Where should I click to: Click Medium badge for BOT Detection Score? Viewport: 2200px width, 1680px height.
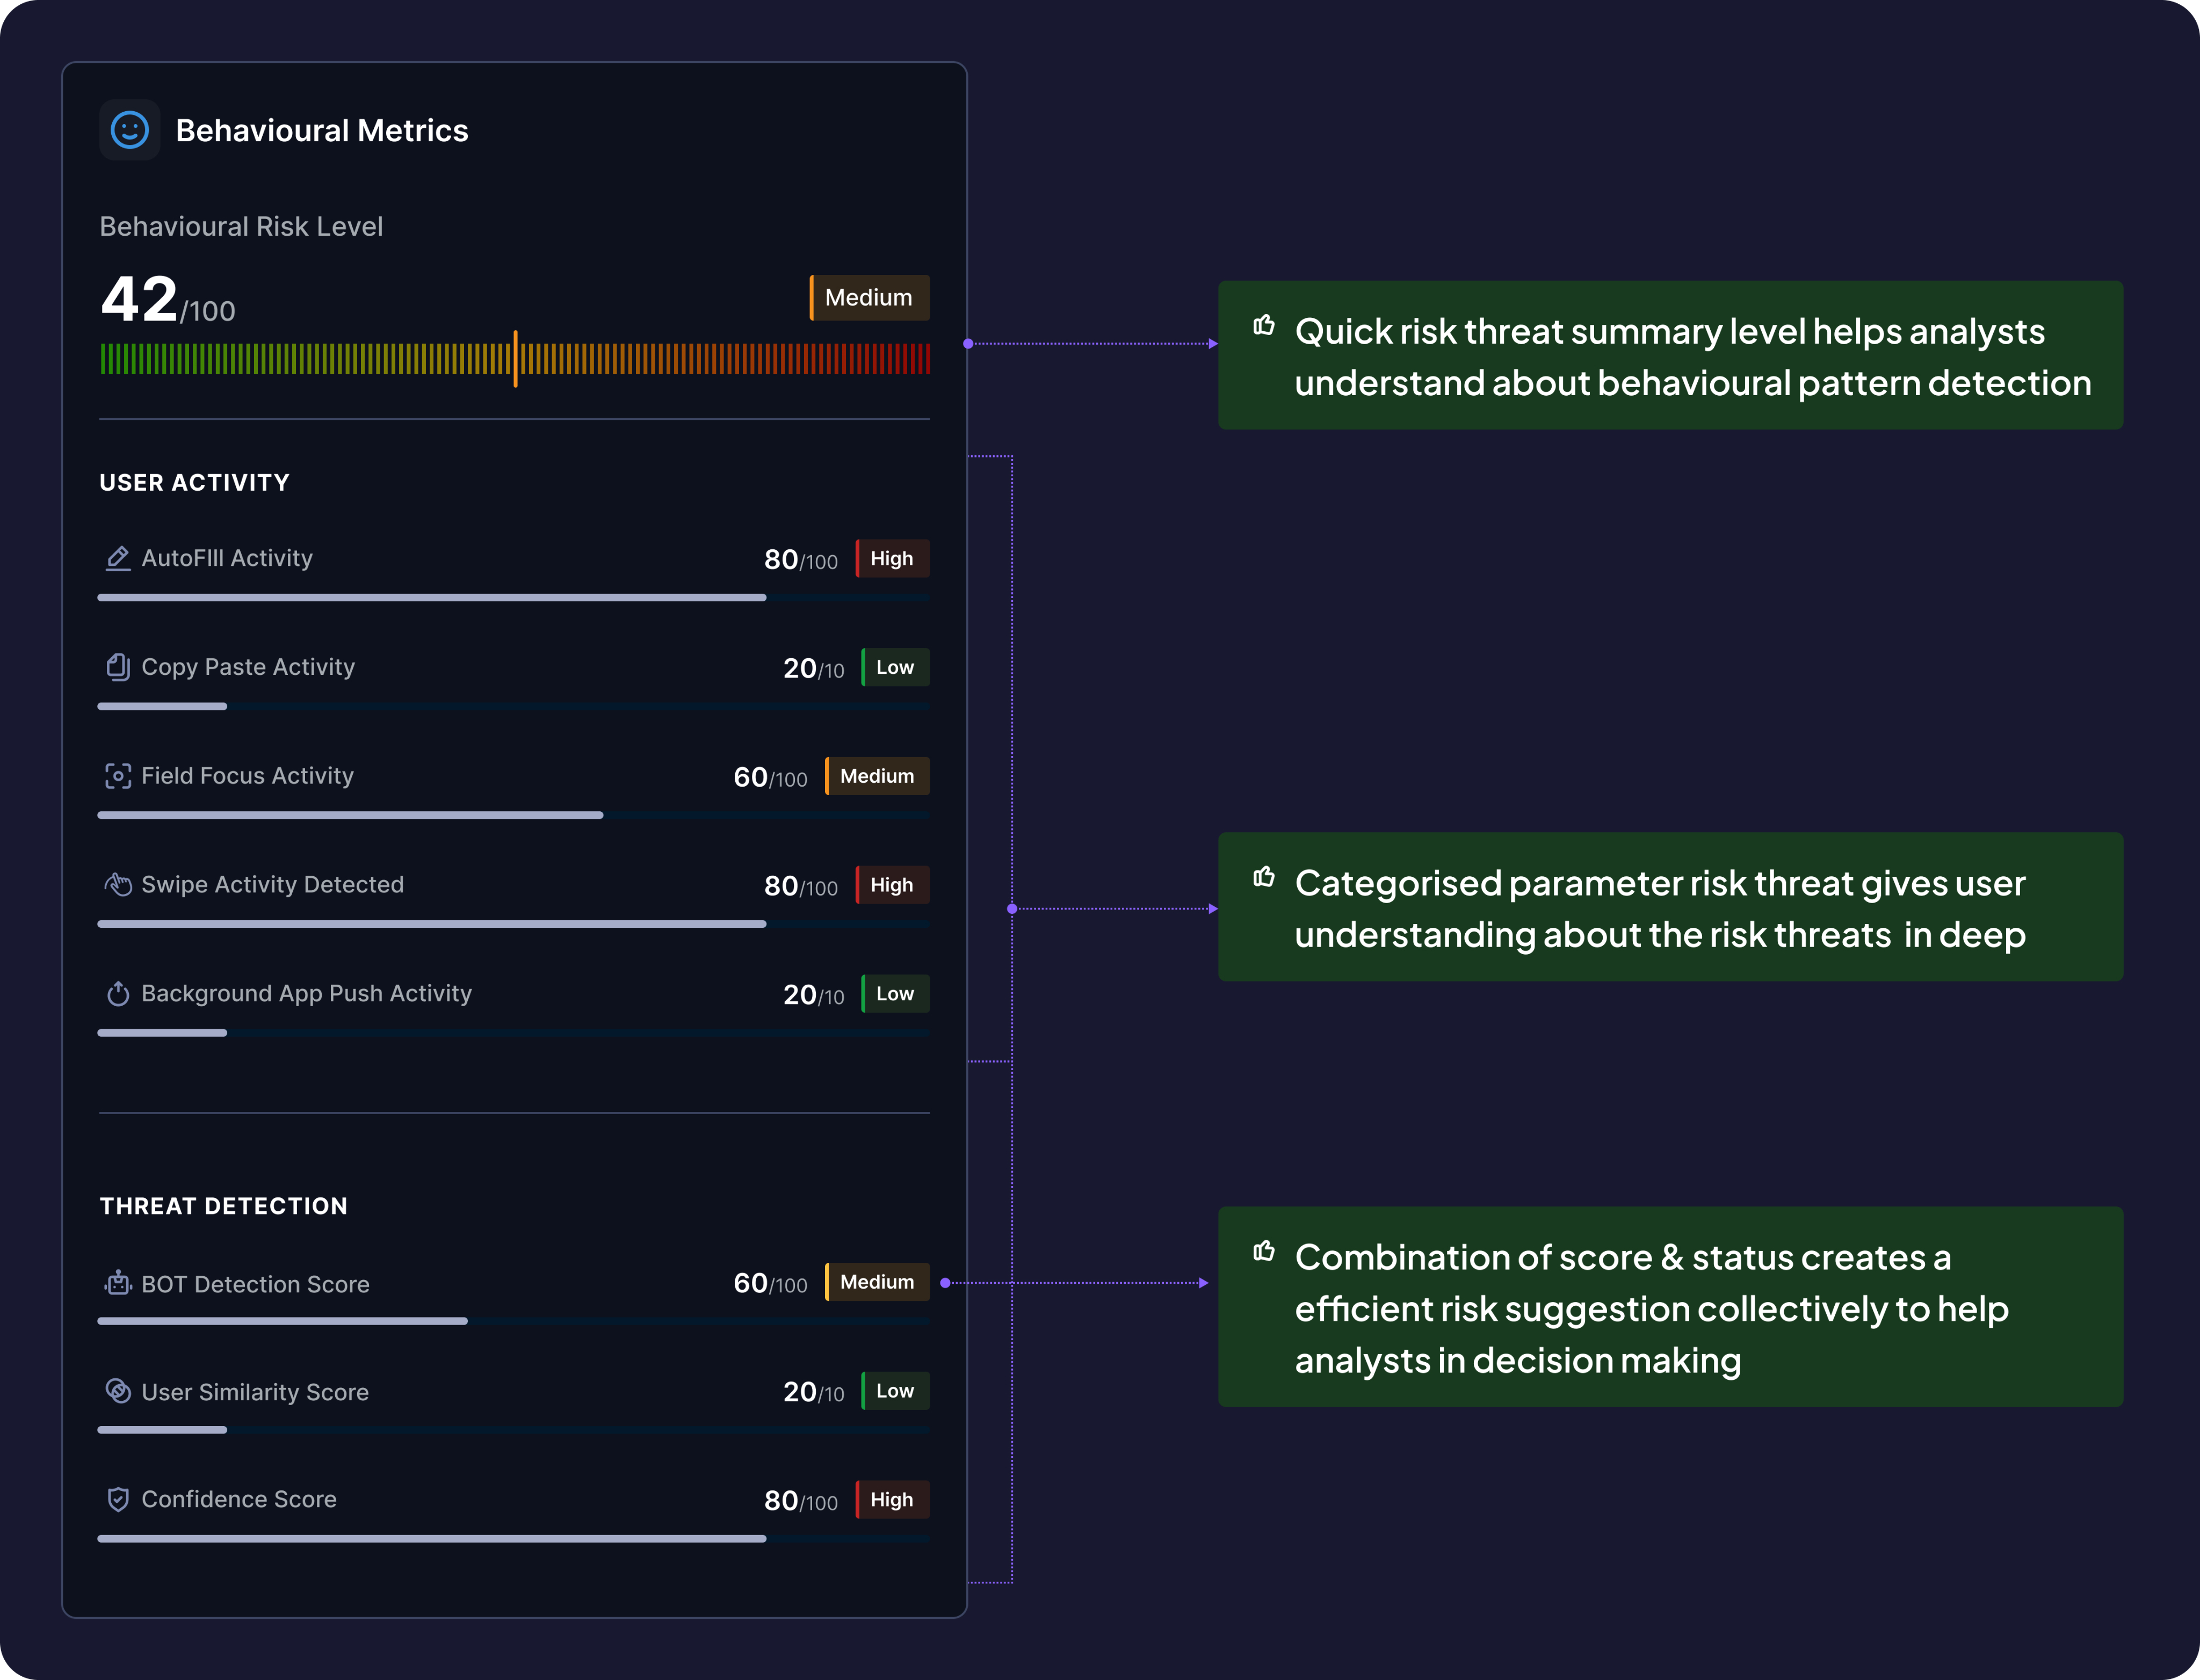pyautogui.click(x=877, y=1282)
